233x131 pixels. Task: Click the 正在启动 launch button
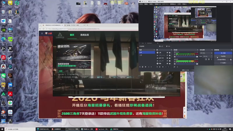161,88
